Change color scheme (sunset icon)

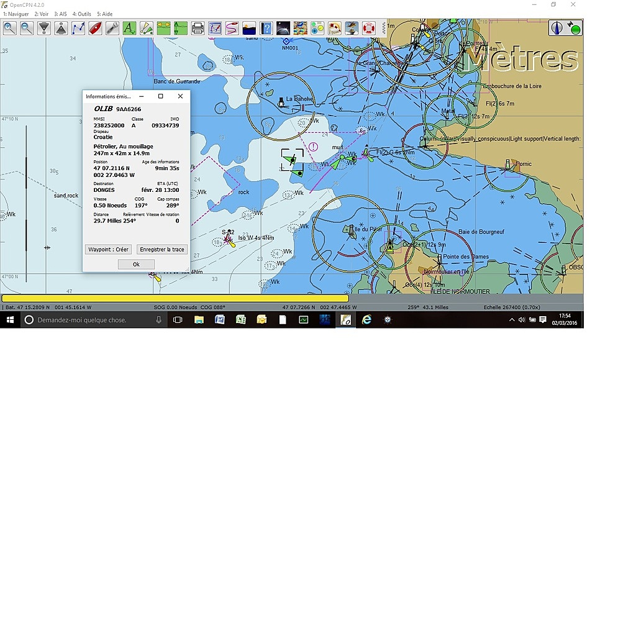pos(249,28)
